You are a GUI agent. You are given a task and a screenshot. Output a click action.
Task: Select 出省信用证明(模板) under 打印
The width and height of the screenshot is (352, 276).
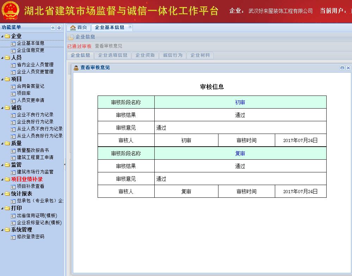(37, 215)
